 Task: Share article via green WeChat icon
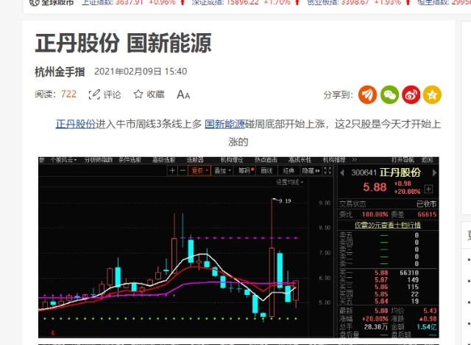pyautogui.click(x=389, y=94)
